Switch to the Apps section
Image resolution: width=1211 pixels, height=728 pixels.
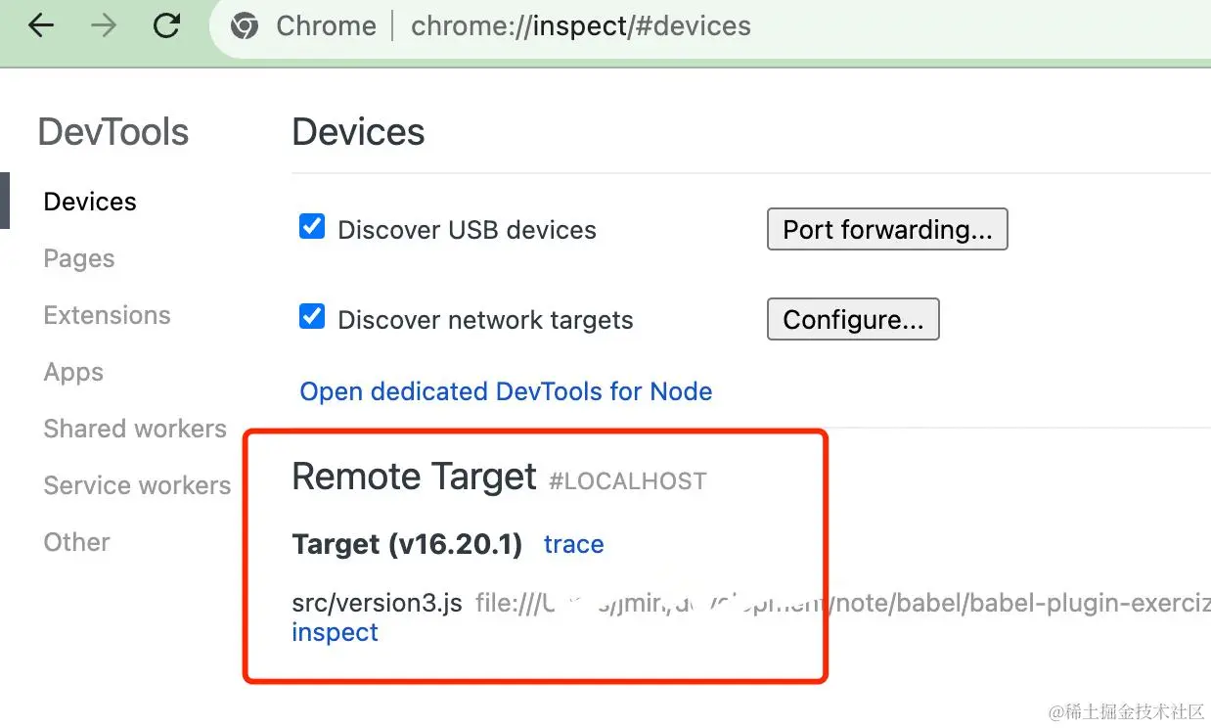(73, 372)
